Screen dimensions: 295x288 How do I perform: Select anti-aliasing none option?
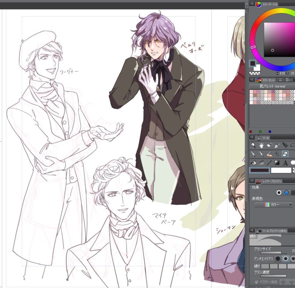coord(278,259)
